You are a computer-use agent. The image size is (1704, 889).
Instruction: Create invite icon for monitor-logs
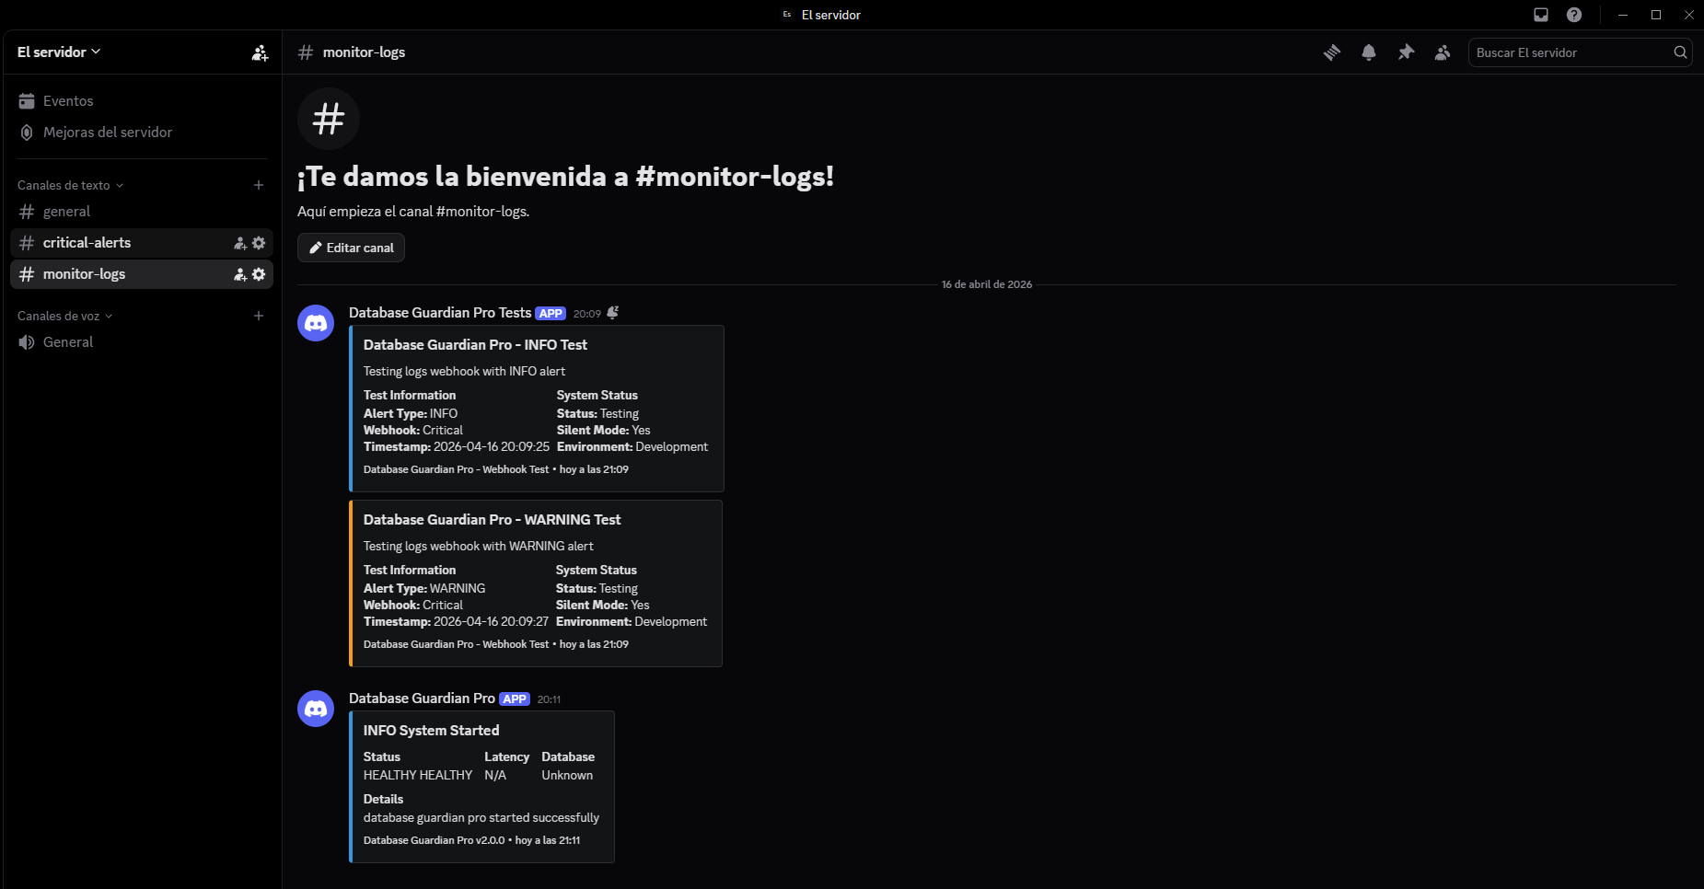click(240, 274)
